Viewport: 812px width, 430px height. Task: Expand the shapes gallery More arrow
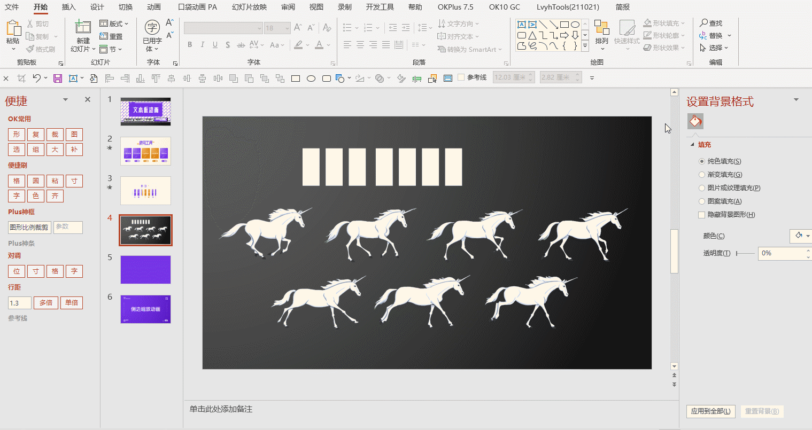point(585,46)
